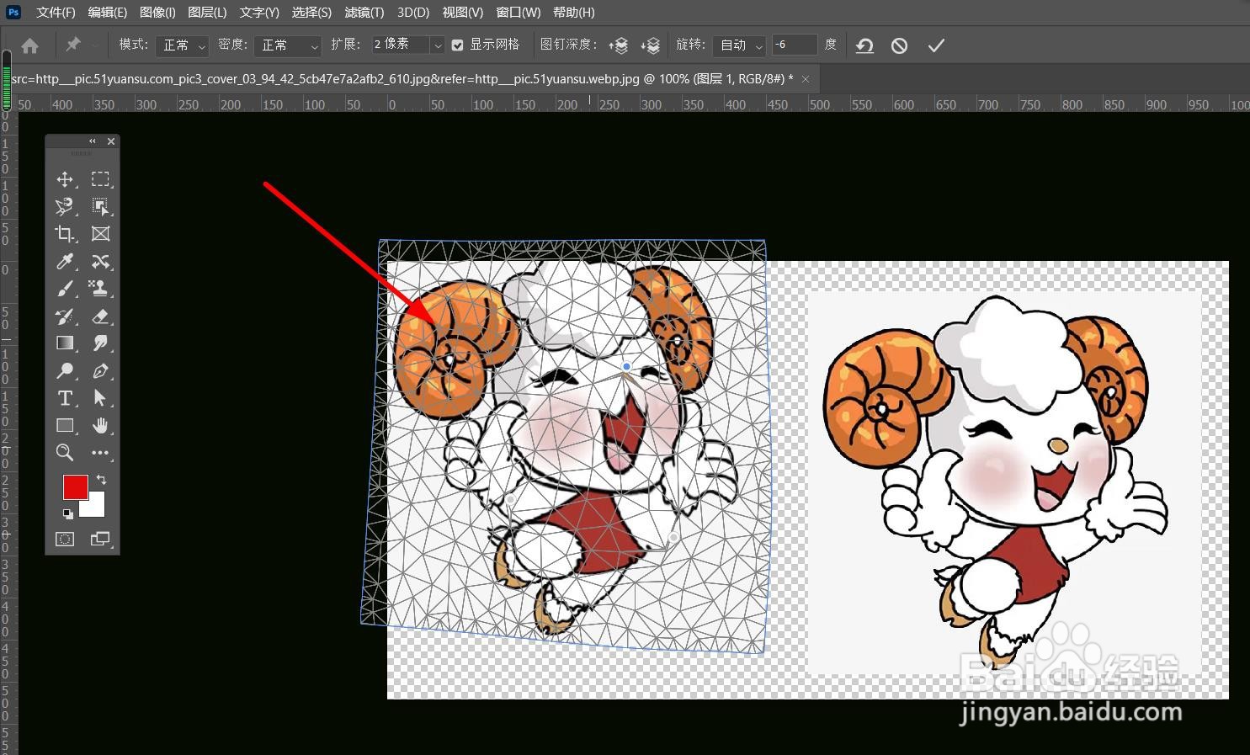Select the Gradient tool
Image resolution: width=1250 pixels, height=755 pixels.
click(x=64, y=343)
